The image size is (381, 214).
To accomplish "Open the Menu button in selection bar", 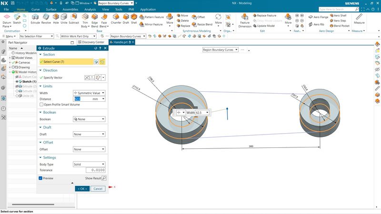I will (x=9, y=36).
